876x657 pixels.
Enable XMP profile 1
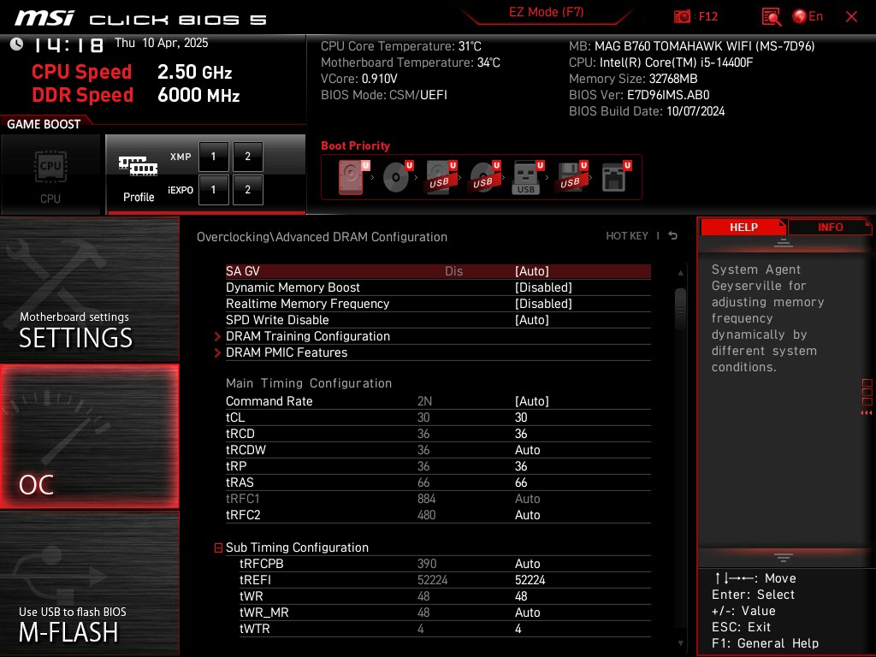213,157
